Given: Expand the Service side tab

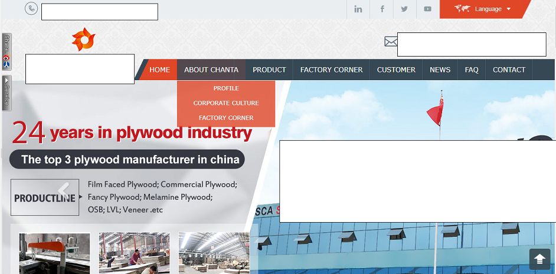Looking at the screenshot, I should tap(6, 93).
